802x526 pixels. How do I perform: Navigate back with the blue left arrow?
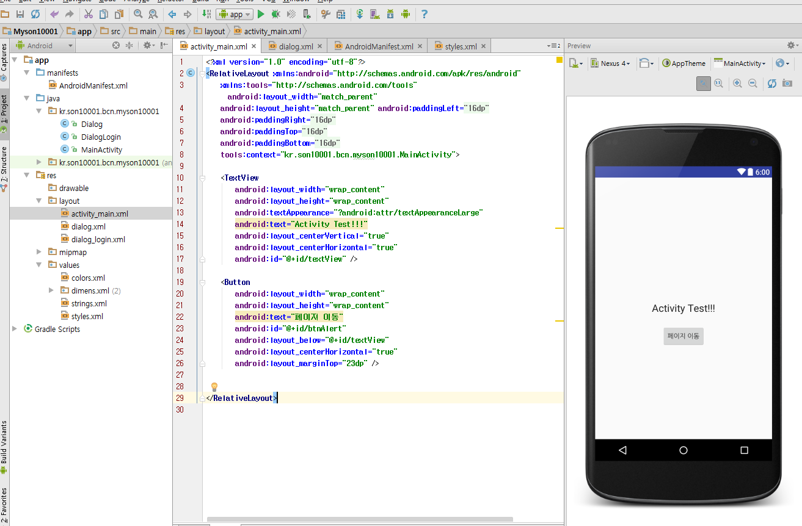click(x=172, y=14)
